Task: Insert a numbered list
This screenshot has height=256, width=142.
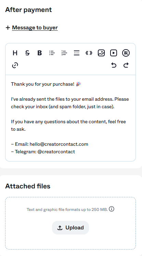Action: click(x=64, y=53)
